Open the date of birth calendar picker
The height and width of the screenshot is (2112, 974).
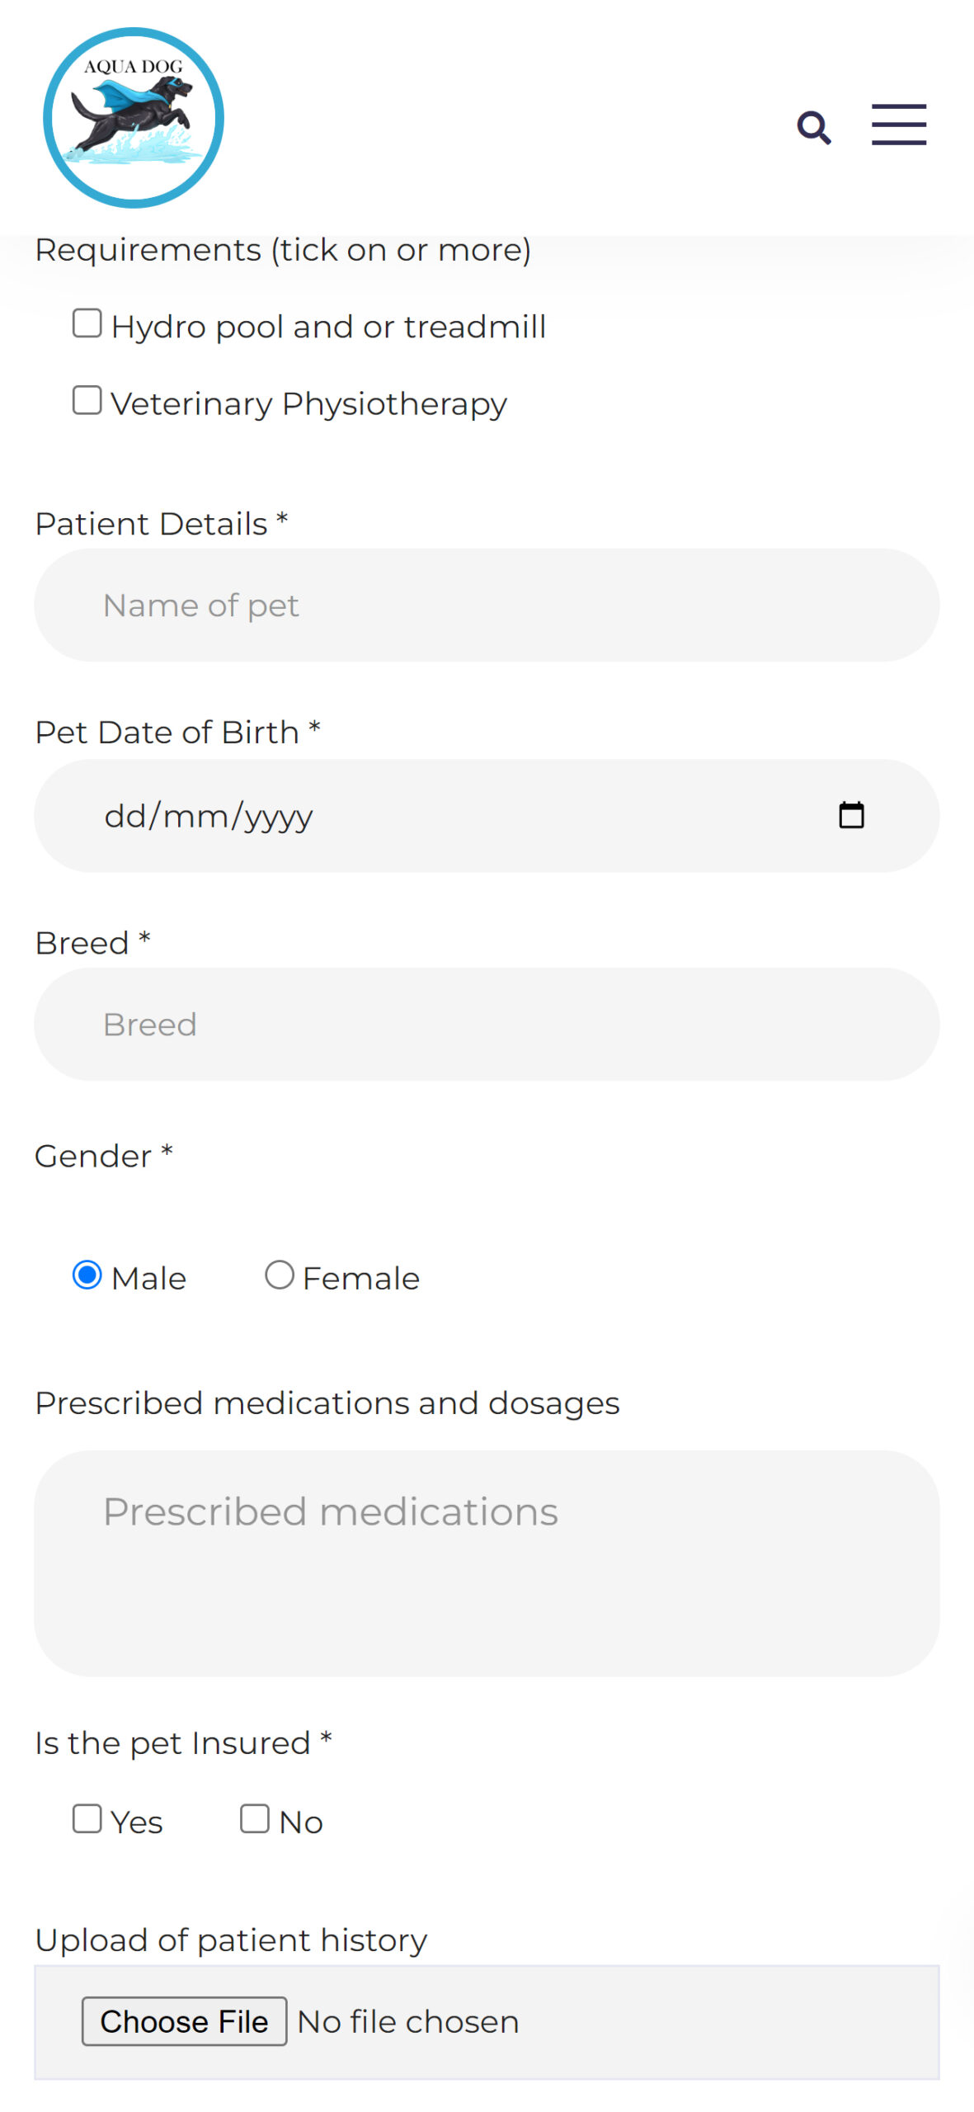tap(851, 815)
